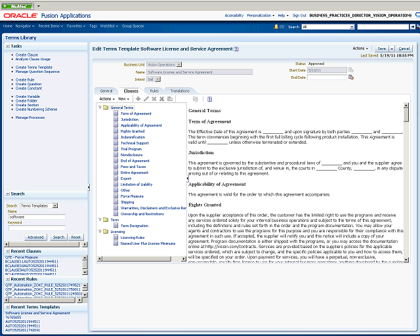Image resolution: width=420 pixels, height=336 pixels.
Task: Click the clause icon beside Export
Action: tap(115, 178)
